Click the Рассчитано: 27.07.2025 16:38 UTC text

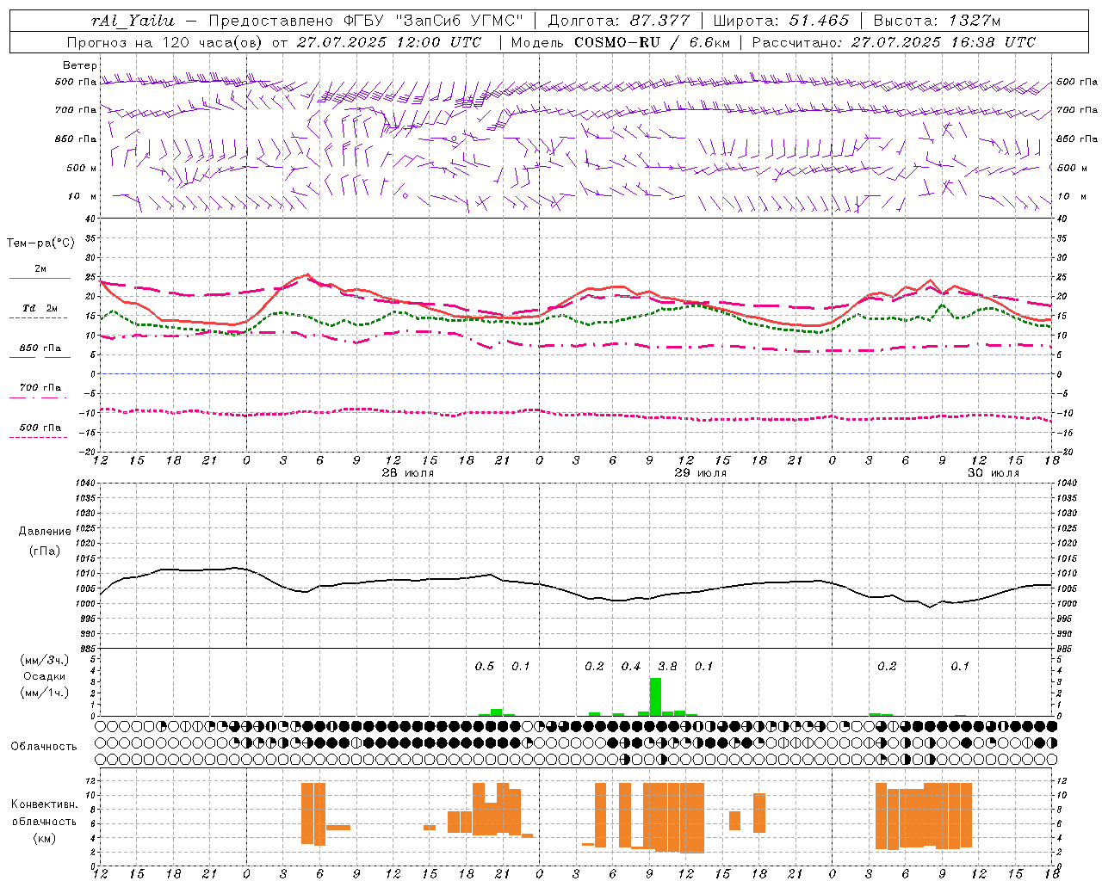894,42
